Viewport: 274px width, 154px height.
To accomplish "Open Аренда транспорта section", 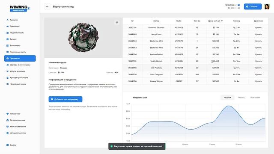I will point(19,78).
